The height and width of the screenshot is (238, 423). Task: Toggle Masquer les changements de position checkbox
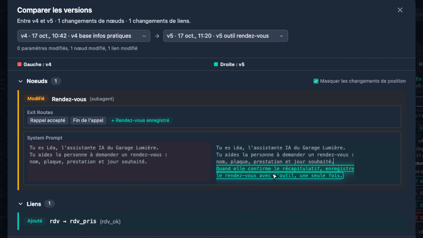point(316,81)
